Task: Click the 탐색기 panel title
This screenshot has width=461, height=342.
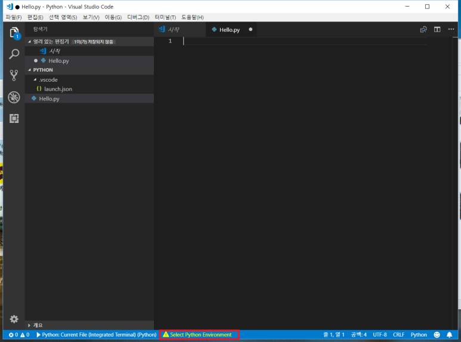Action: tap(40, 29)
